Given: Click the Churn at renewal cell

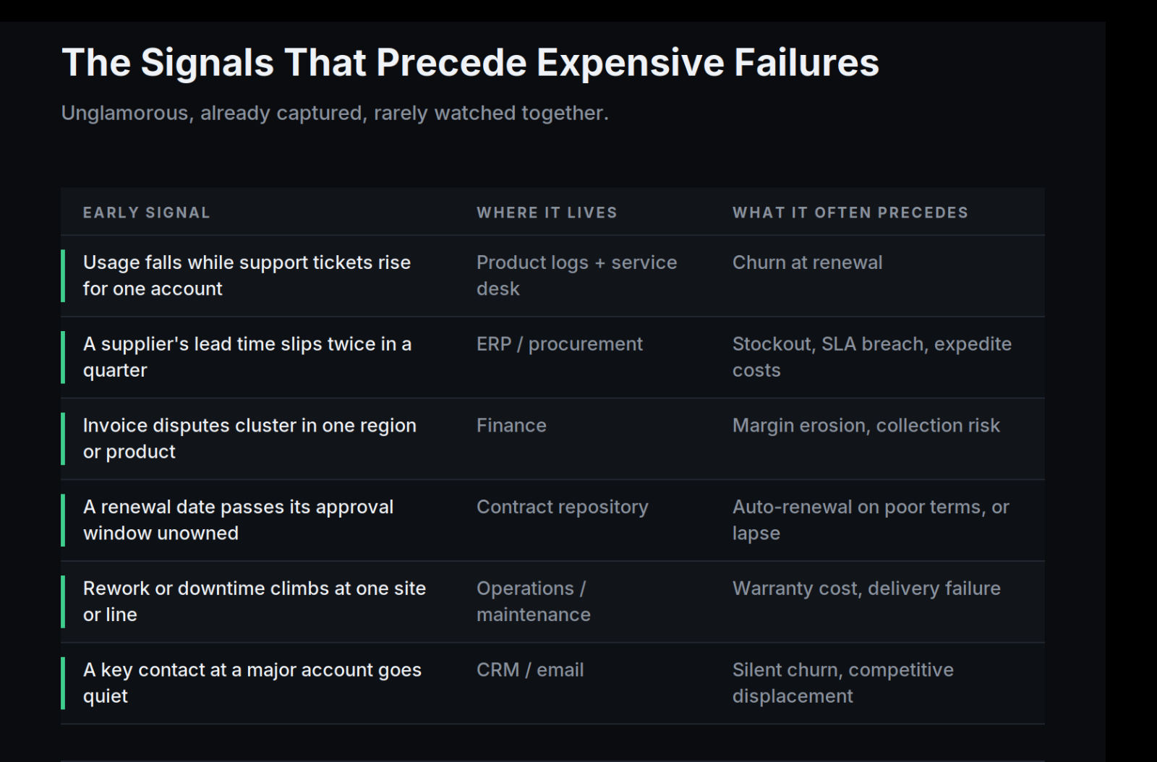Looking at the screenshot, I should point(807,262).
